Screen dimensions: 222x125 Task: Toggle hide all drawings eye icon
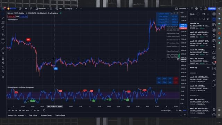(x=3, y=71)
